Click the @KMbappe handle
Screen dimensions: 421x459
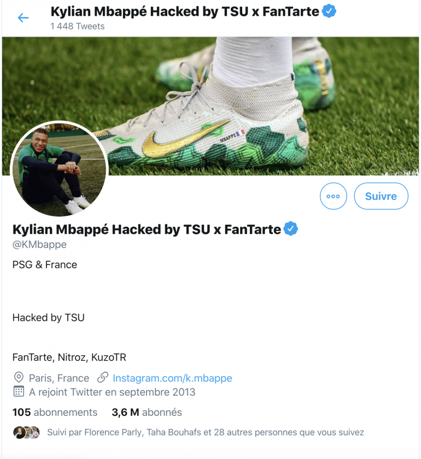tap(39, 245)
